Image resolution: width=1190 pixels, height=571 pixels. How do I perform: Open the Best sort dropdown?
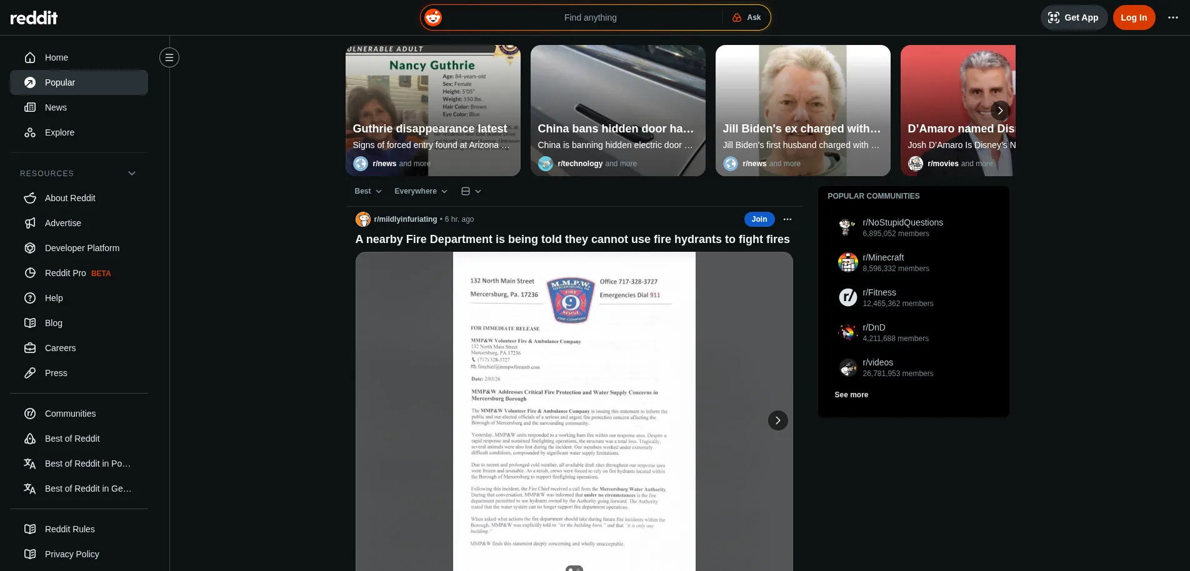tap(367, 191)
